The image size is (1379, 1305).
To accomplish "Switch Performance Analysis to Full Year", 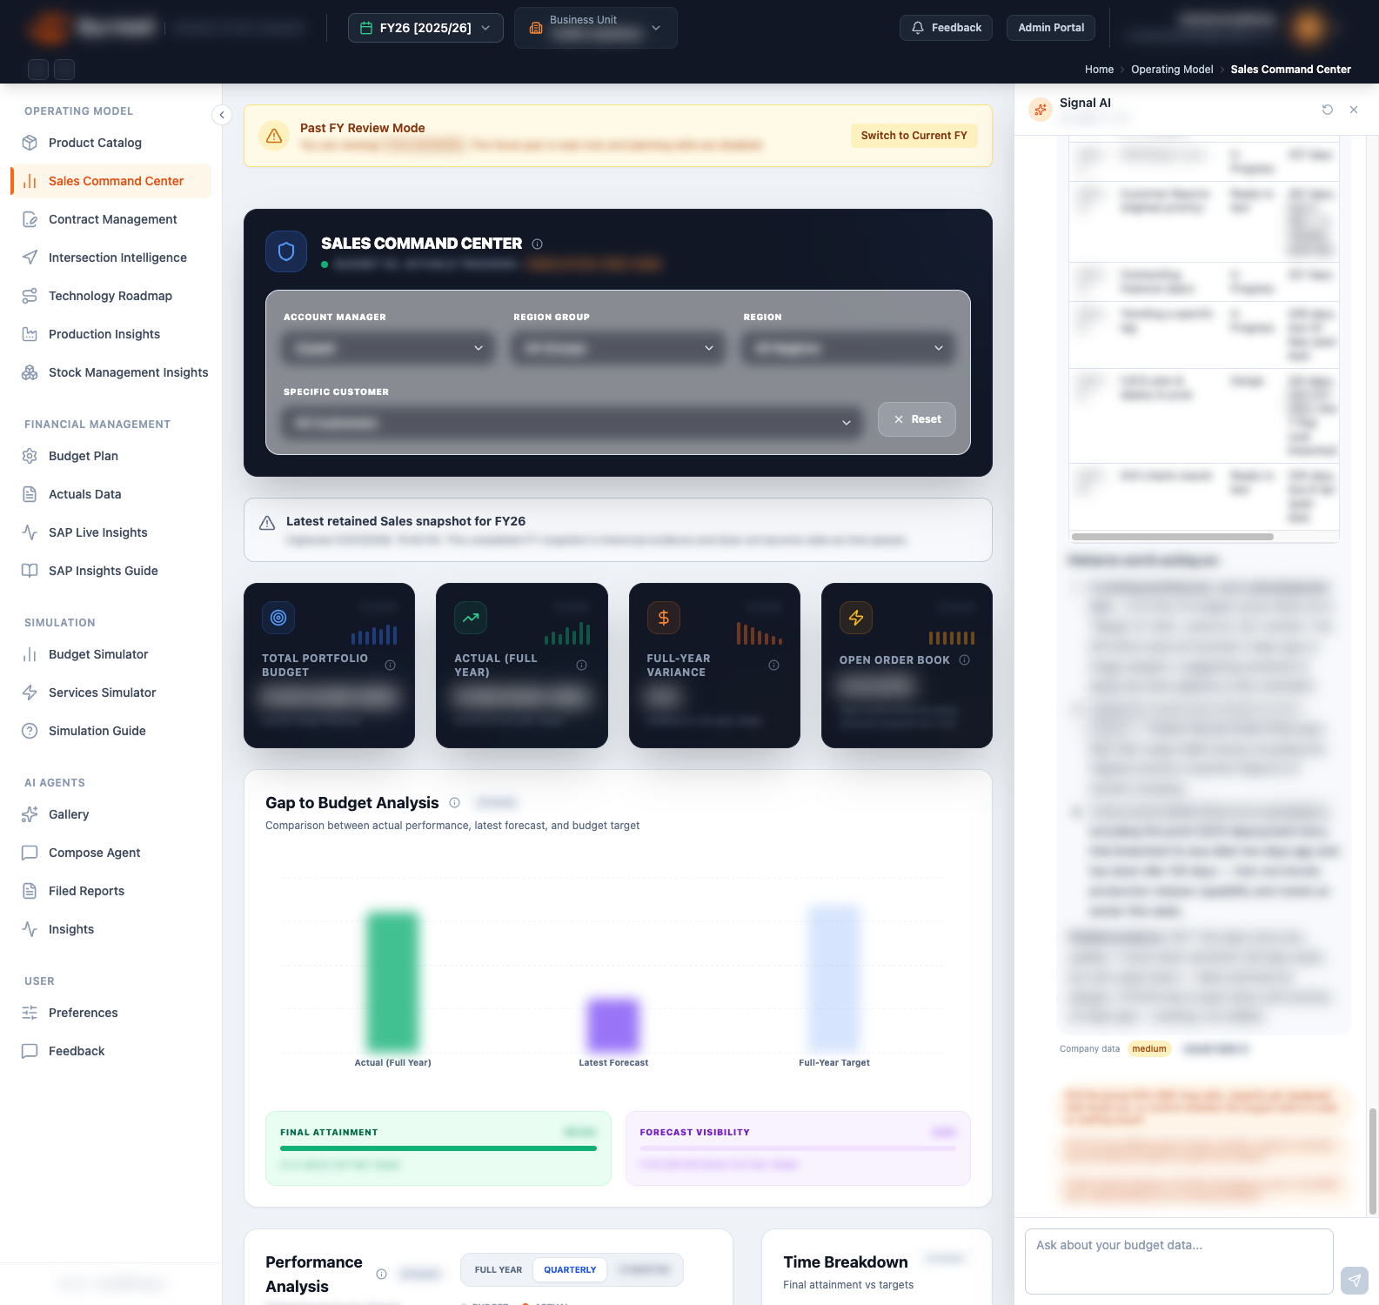I will click(x=498, y=1270).
